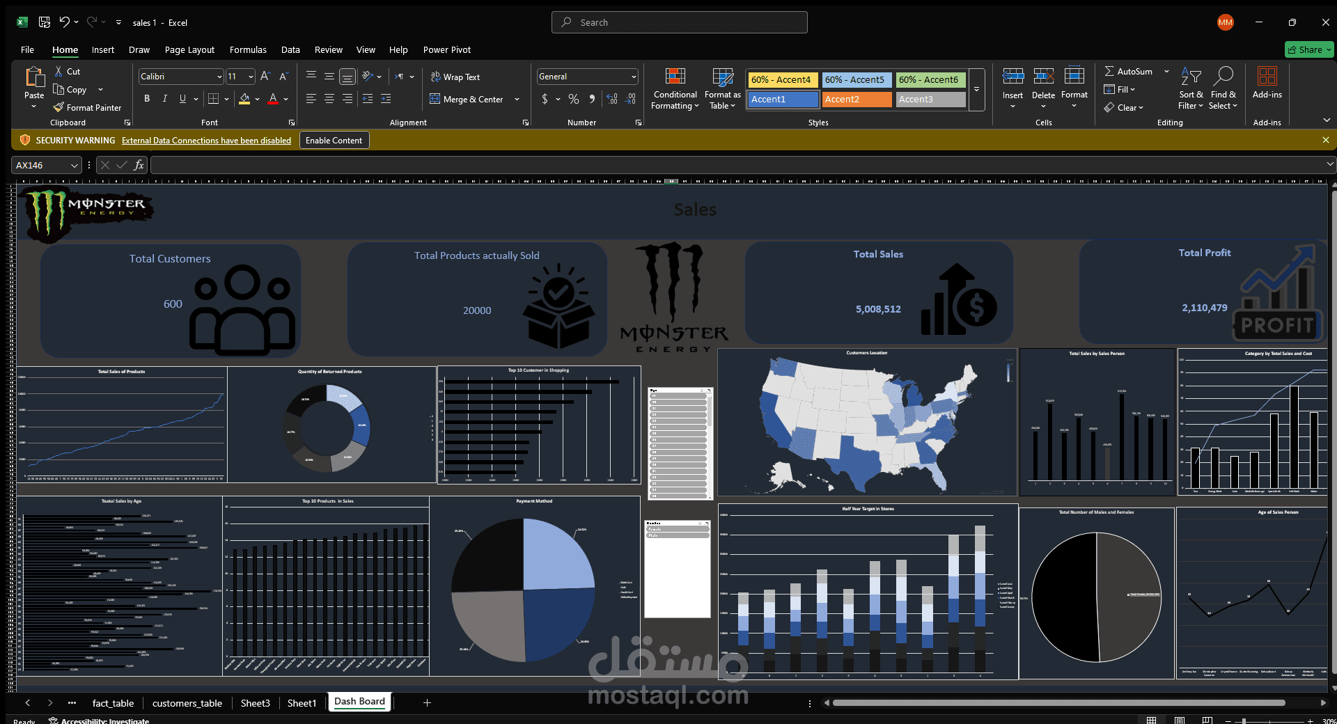Apply the red font color A
Viewport: 1337px width, 724px height.
[273, 99]
